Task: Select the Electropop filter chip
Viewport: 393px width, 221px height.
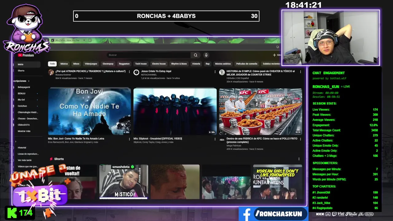Action: click(108, 64)
